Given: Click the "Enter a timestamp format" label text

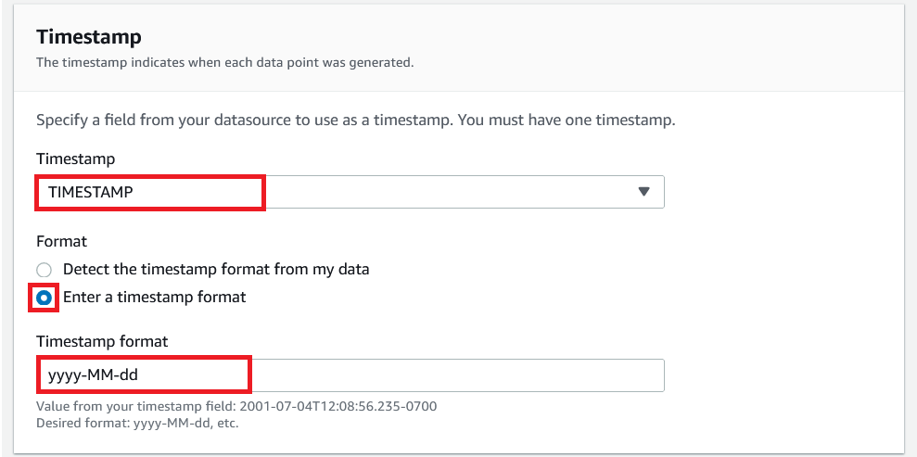Looking at the screenshot, I should [155, 298].
